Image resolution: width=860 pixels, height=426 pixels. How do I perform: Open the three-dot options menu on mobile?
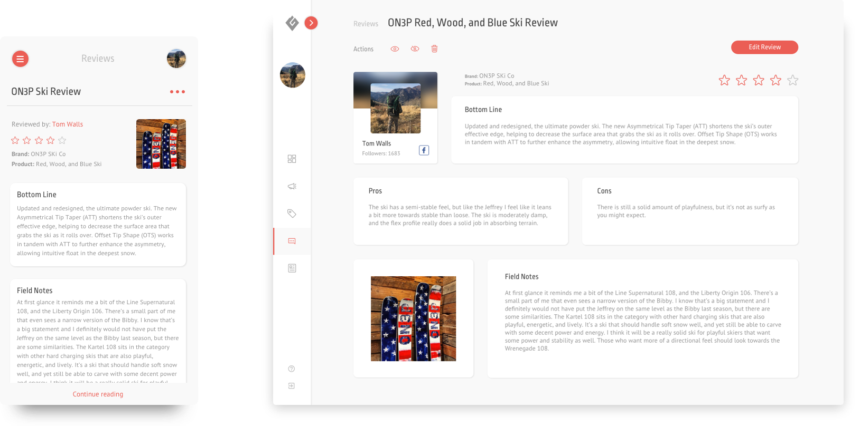[177, 92]
